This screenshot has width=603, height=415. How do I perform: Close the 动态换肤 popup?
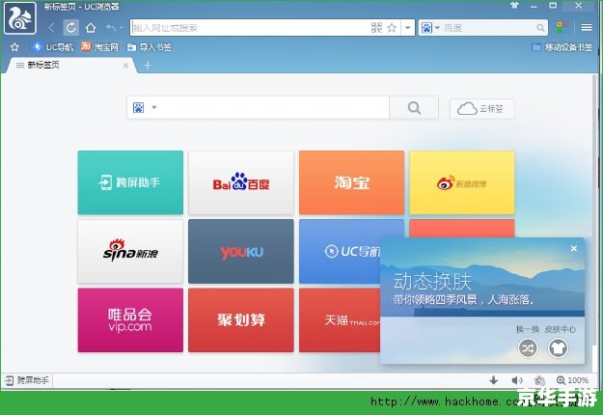click(574, 248)
